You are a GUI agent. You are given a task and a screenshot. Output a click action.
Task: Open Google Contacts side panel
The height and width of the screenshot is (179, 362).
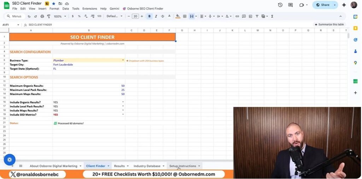(x=355, y=51)
